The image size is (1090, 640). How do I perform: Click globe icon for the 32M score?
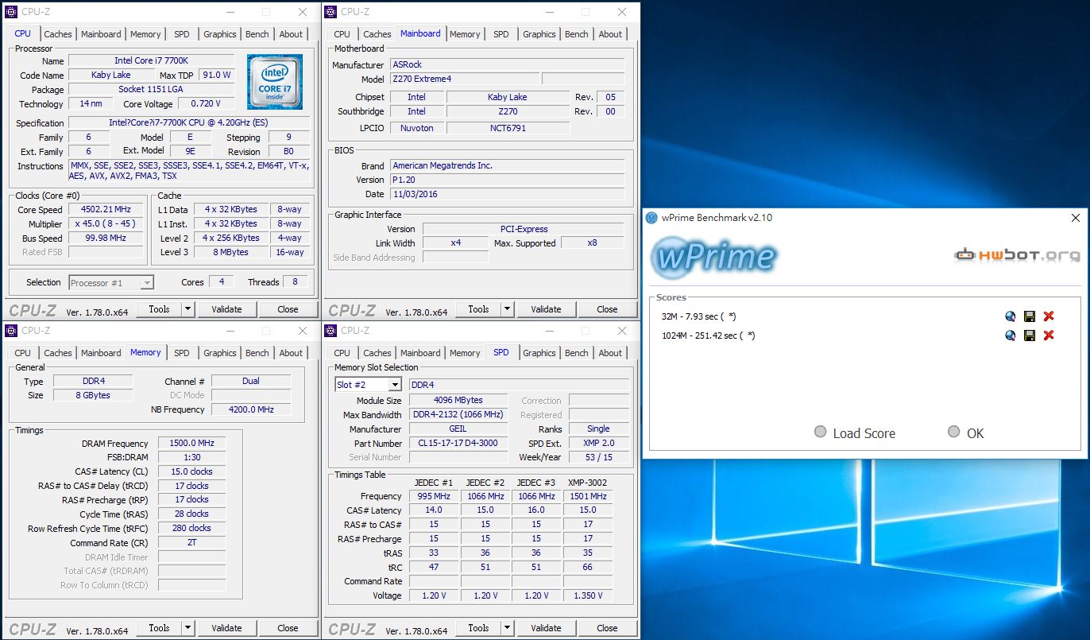pos(1010,316)
